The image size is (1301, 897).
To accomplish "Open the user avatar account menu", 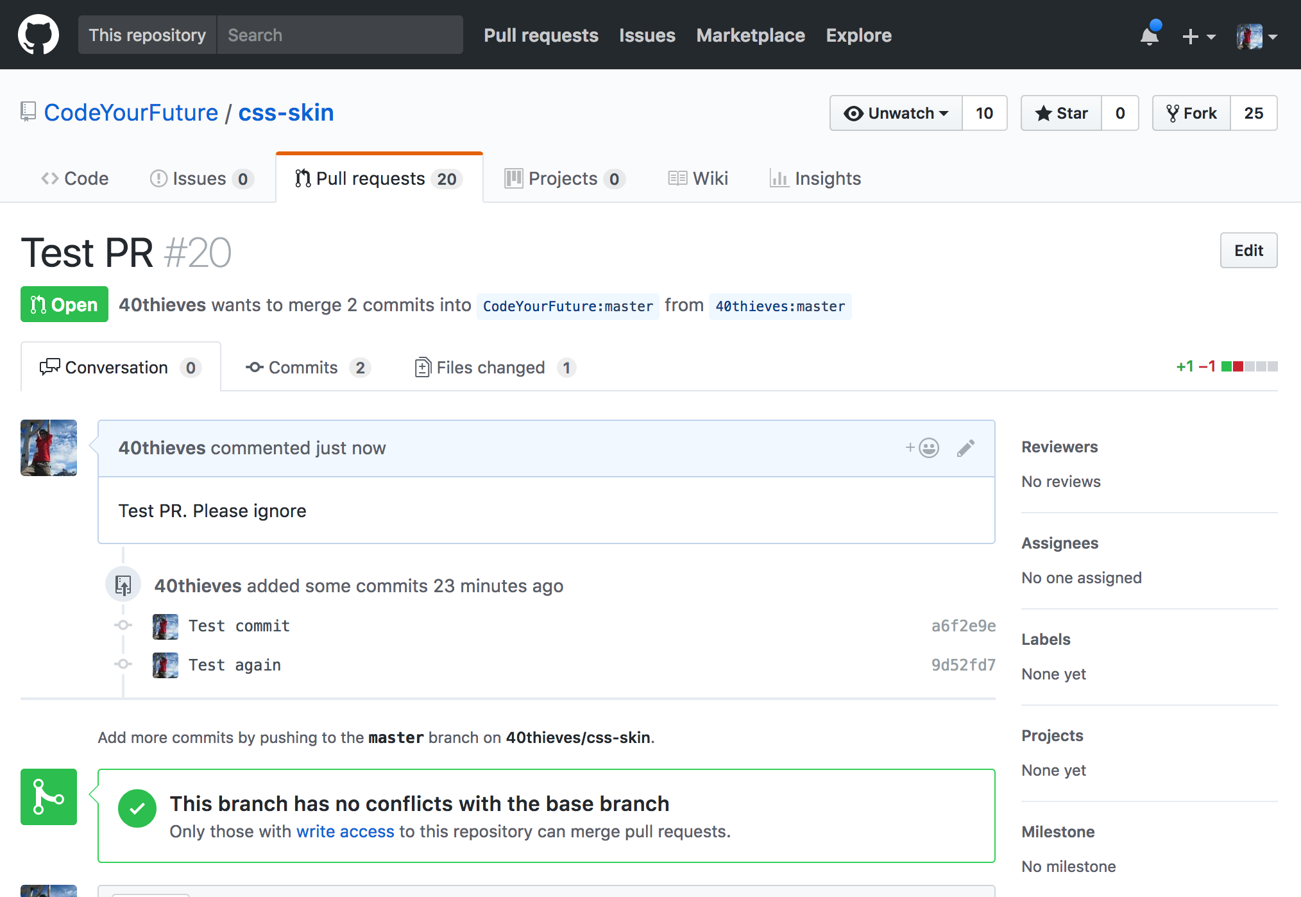I will (1257, 37).
